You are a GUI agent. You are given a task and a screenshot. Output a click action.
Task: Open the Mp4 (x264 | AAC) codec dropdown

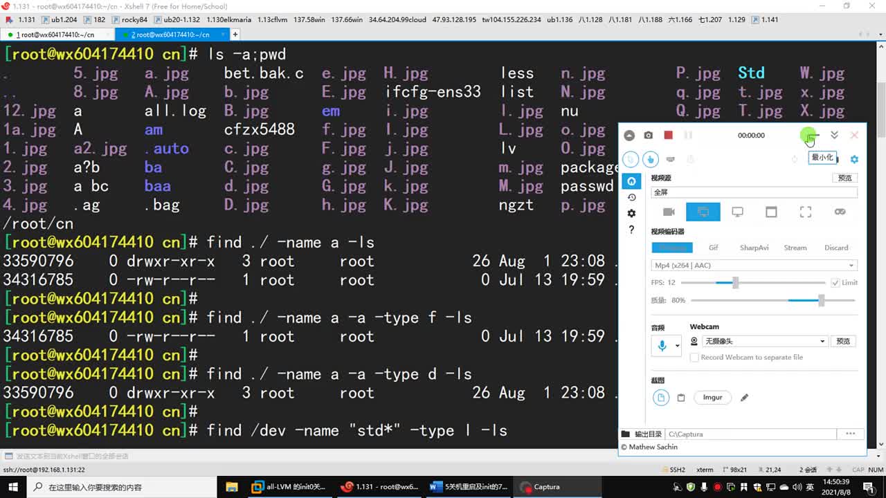pos(754,266)
